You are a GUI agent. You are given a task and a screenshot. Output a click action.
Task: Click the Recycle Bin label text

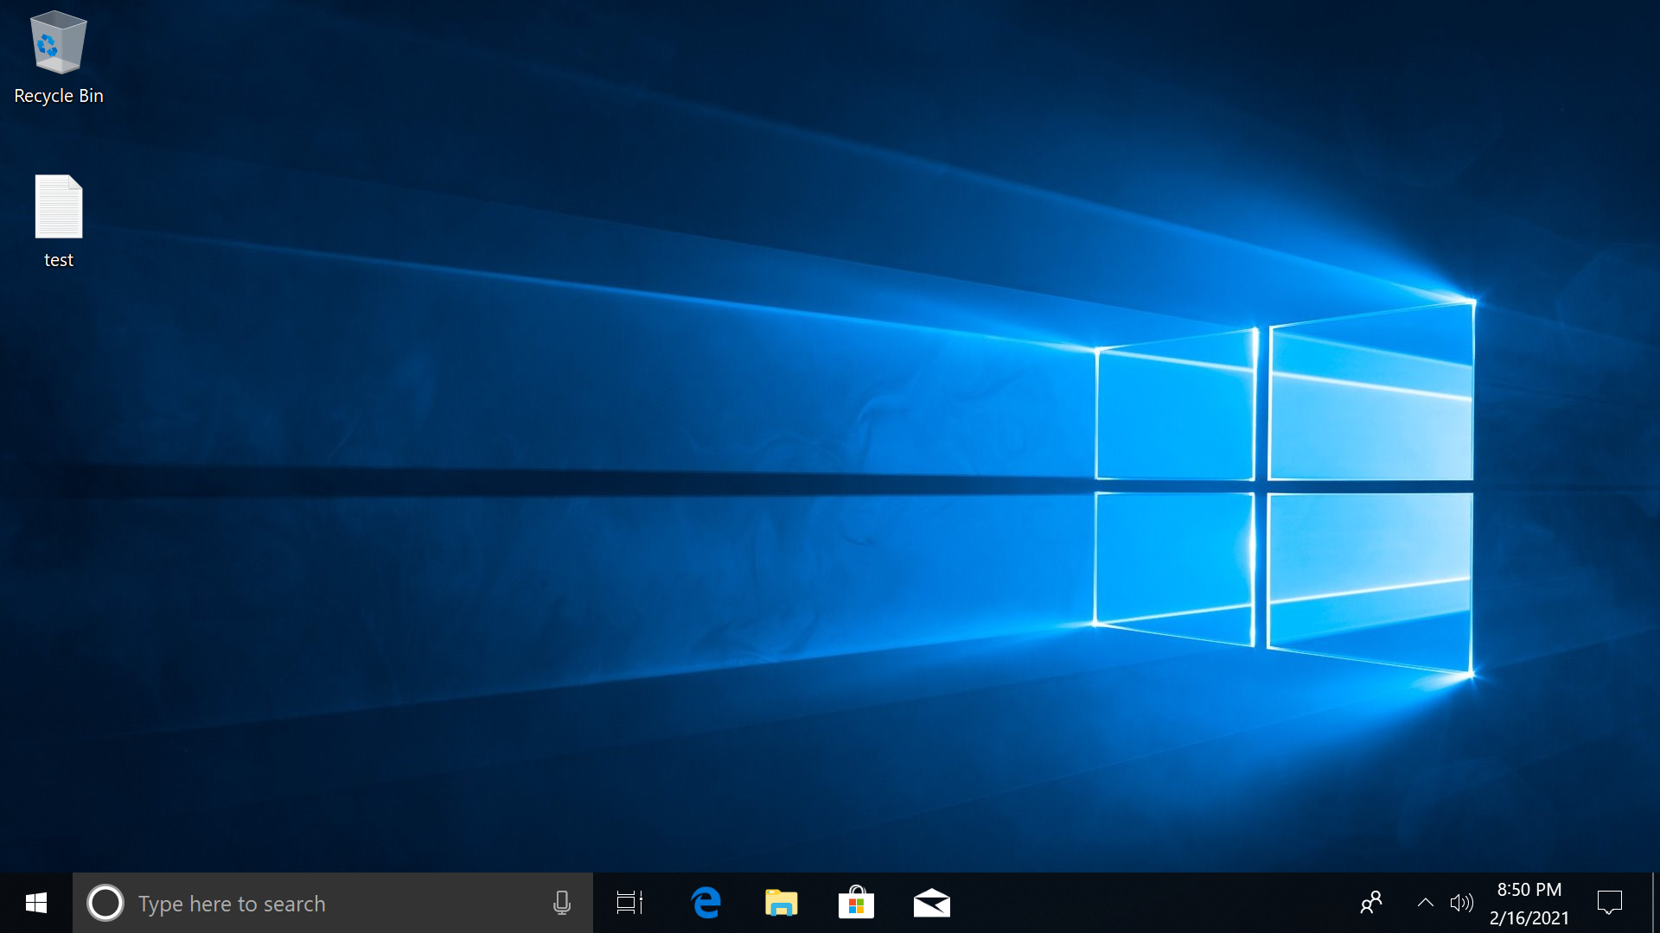tap(59, 96)
